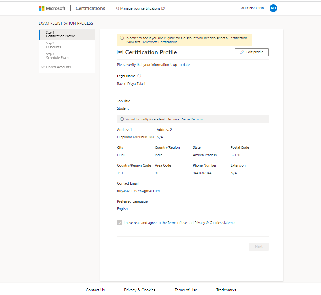
Task: Click the Country/Region value India
Action: (x=159, y=155)
